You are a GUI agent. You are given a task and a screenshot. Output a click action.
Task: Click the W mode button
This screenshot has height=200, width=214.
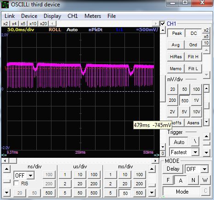point(205,180)
